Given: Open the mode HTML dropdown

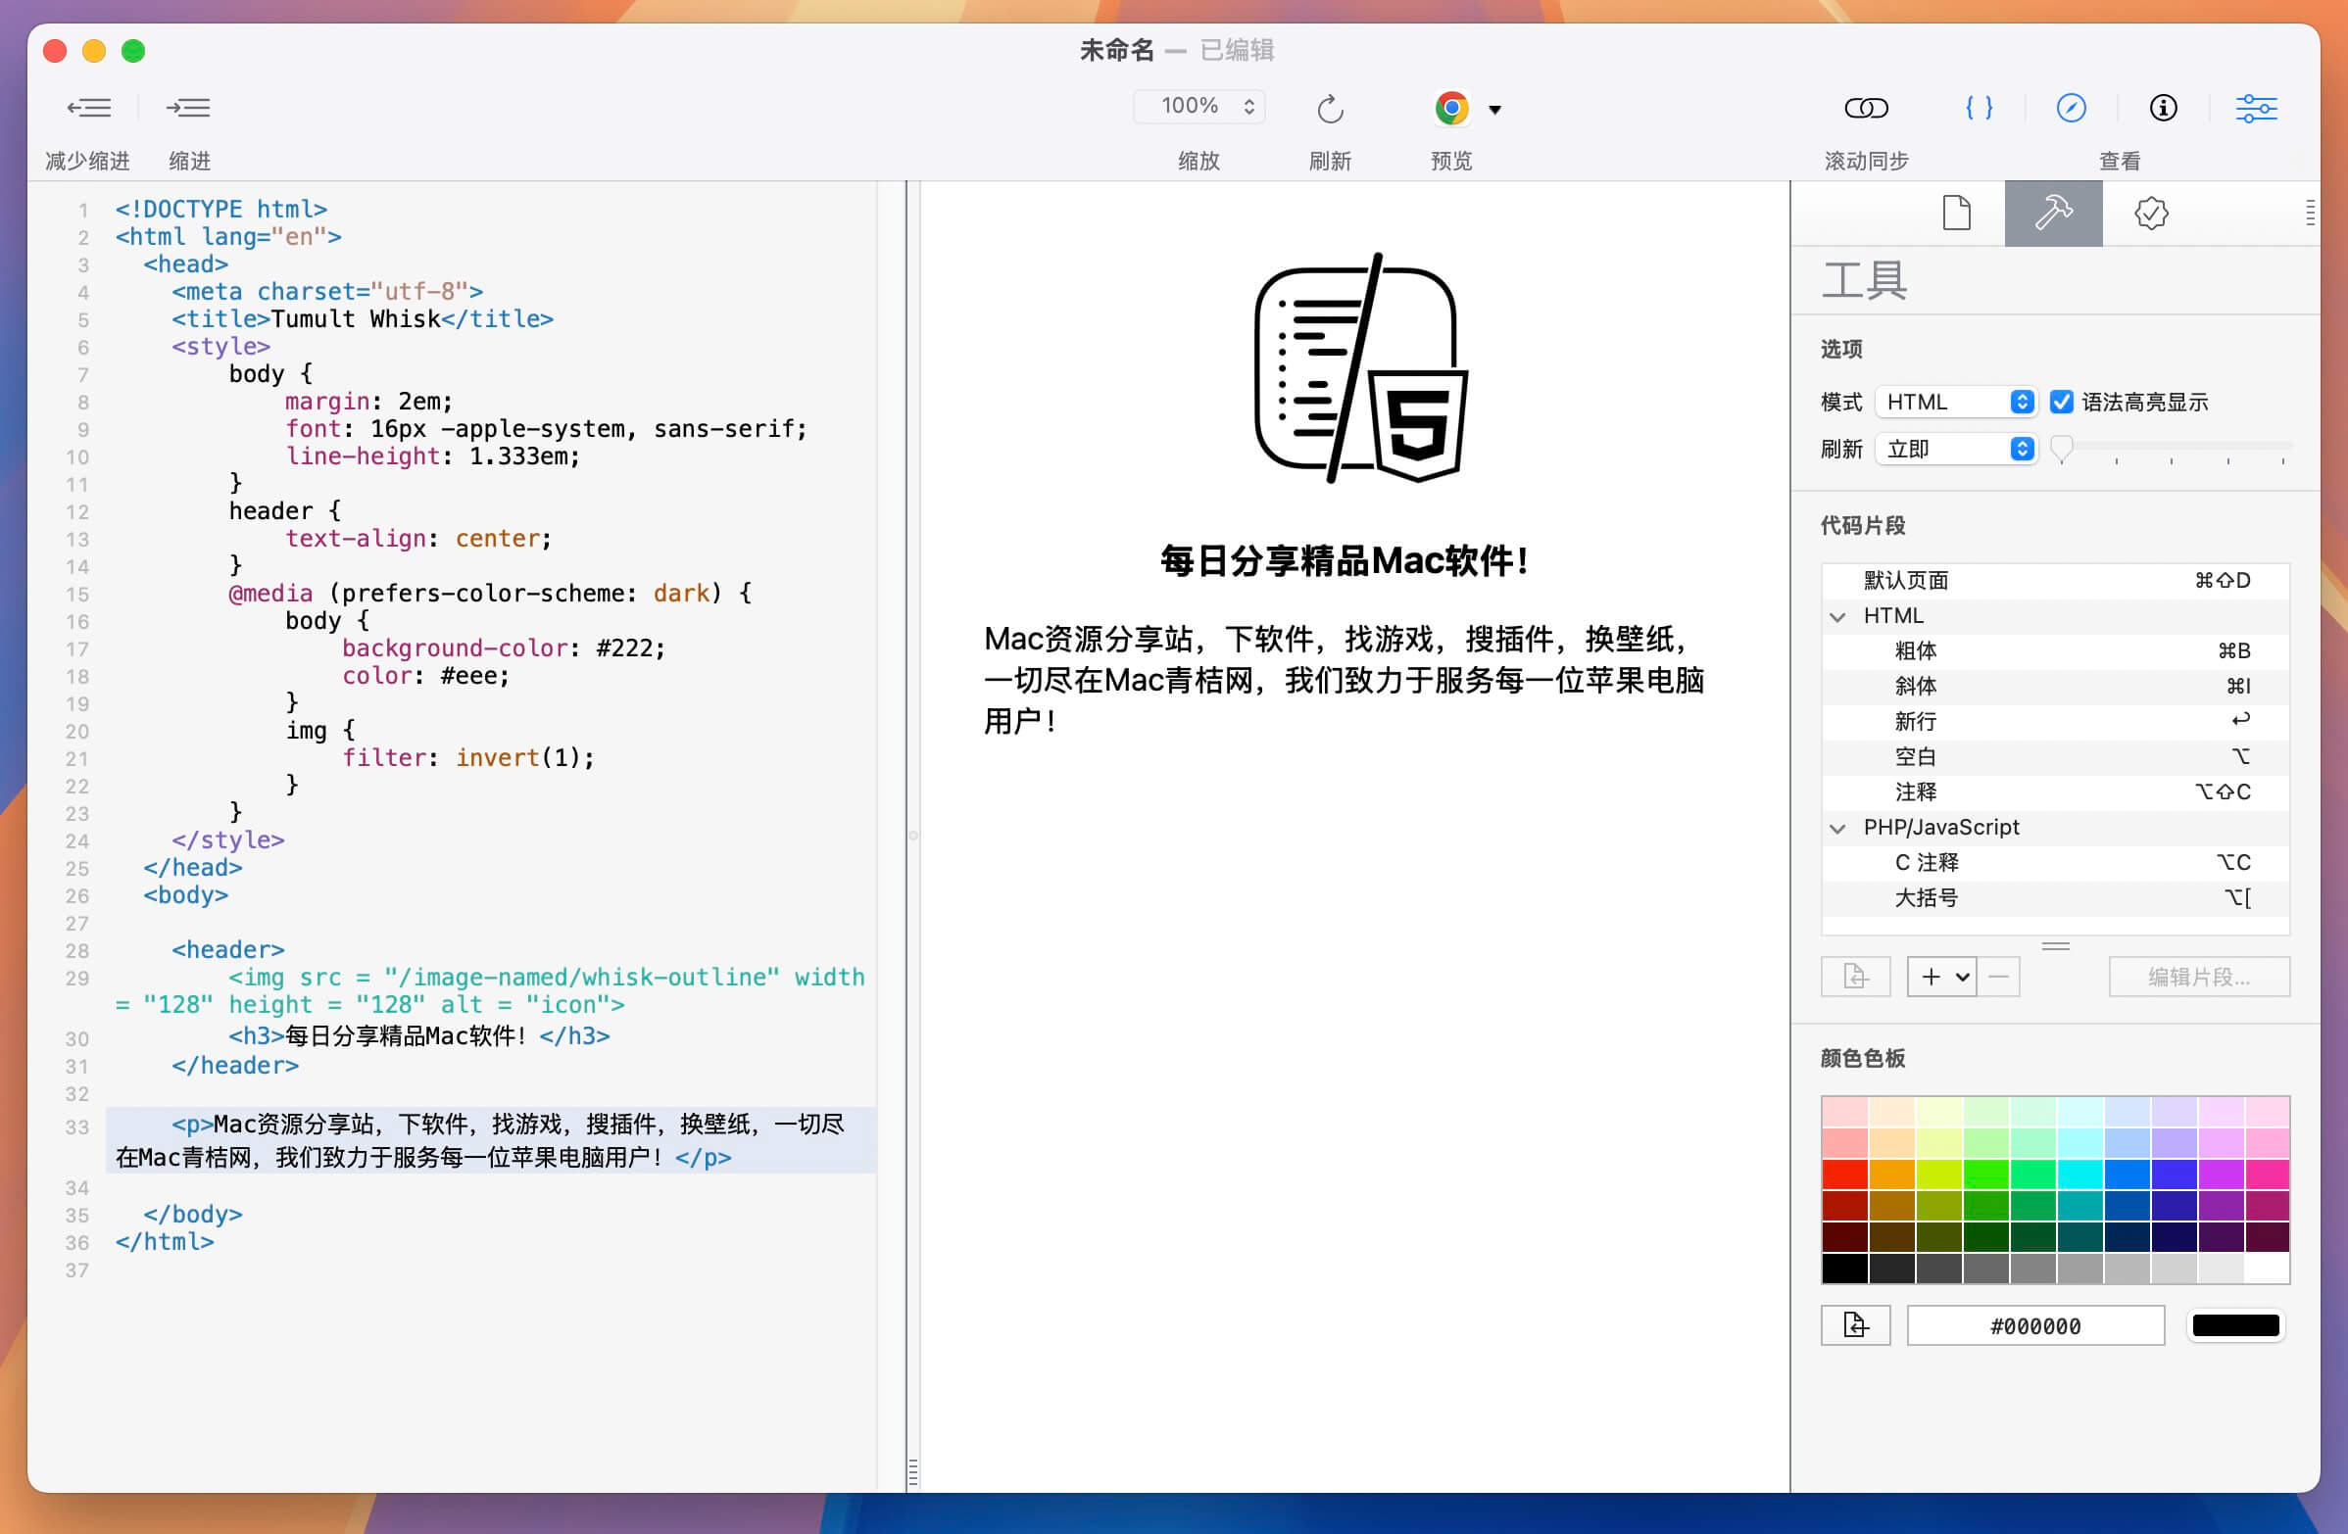Looking at the screenshot, I should pyautogui.click(x=1955, y=402).
